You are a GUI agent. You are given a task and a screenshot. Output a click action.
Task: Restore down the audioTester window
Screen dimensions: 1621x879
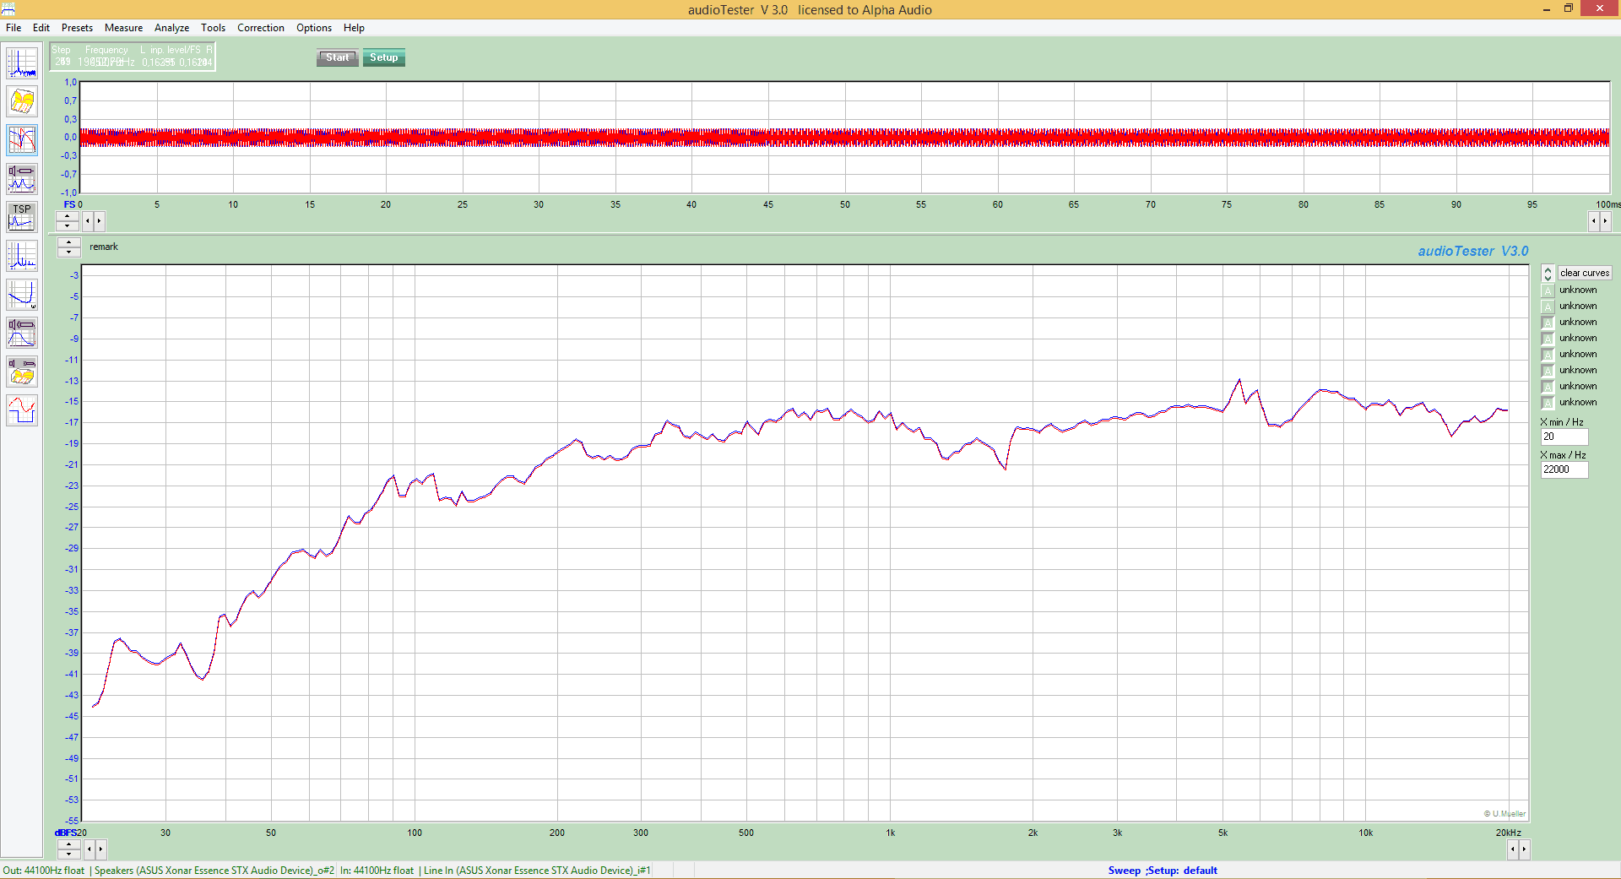pyautogui.click(x=1569, y=8)
